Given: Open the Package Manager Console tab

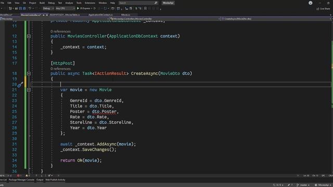Looking at the screenshot, I should [x=21, y=180].
